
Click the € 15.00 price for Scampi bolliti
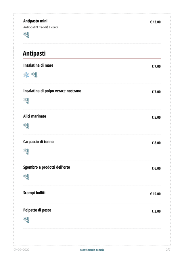click(x=155, y=194)
